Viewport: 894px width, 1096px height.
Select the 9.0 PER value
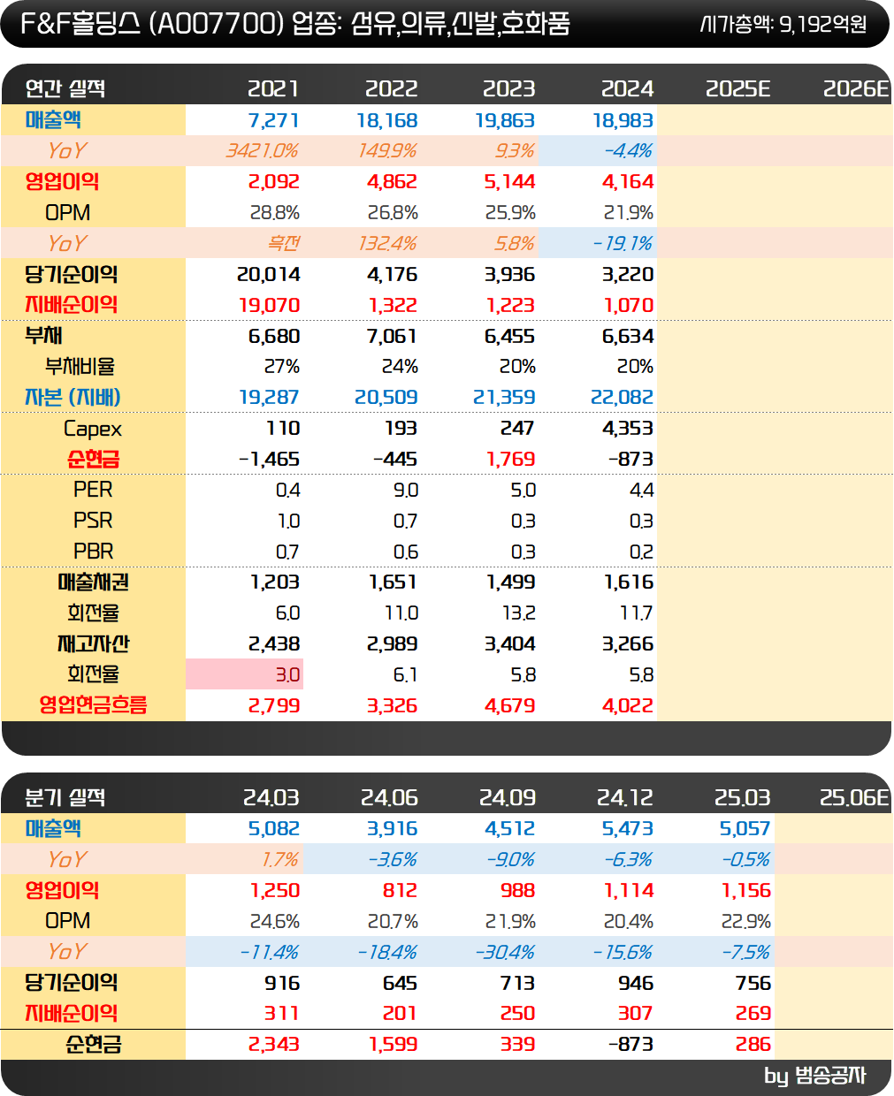pyautogui.click(x=405, y=490)
